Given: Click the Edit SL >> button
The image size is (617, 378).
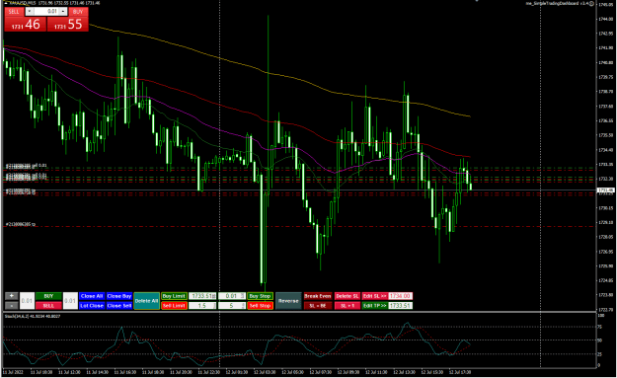Looking at the screenshot, I should click(x=374, y=296).
